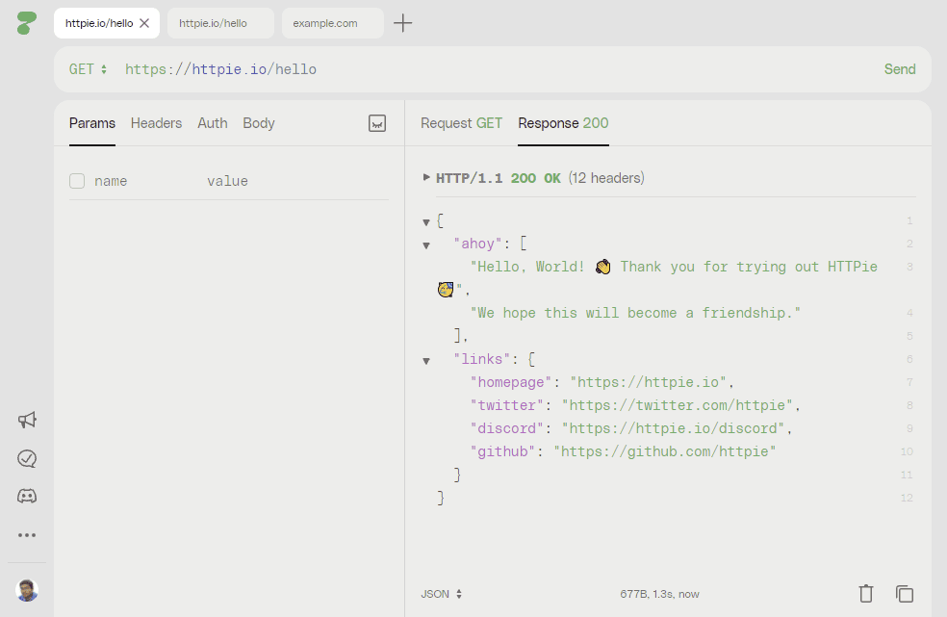Switch to the Response 200 tab
Viewport: 947px width, 617px height.
pos(563,123)
